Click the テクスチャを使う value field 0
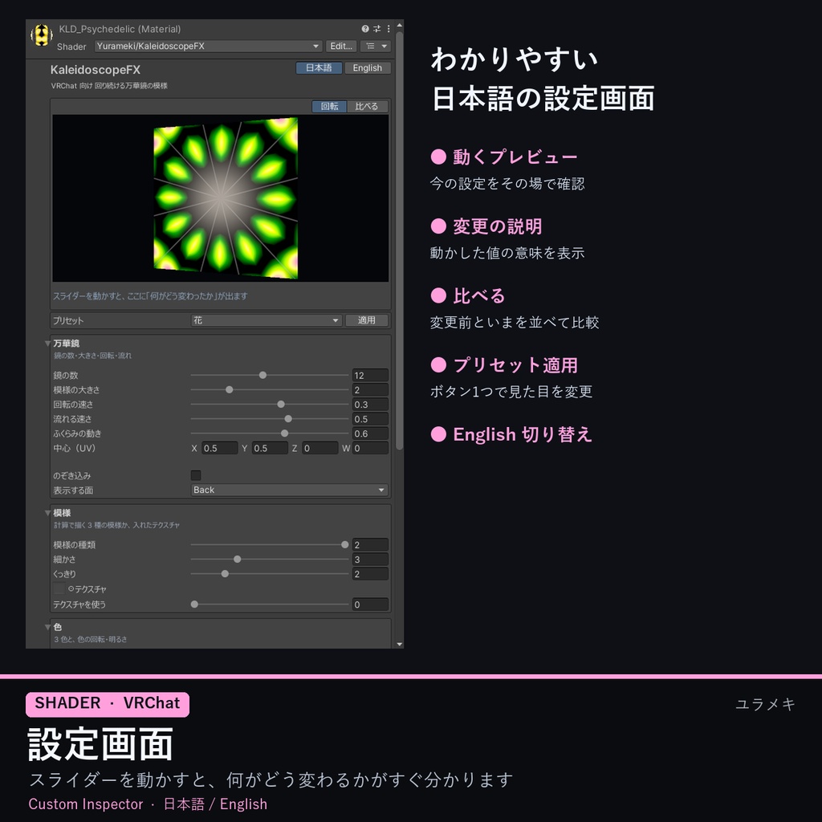 tap(370, 604)
